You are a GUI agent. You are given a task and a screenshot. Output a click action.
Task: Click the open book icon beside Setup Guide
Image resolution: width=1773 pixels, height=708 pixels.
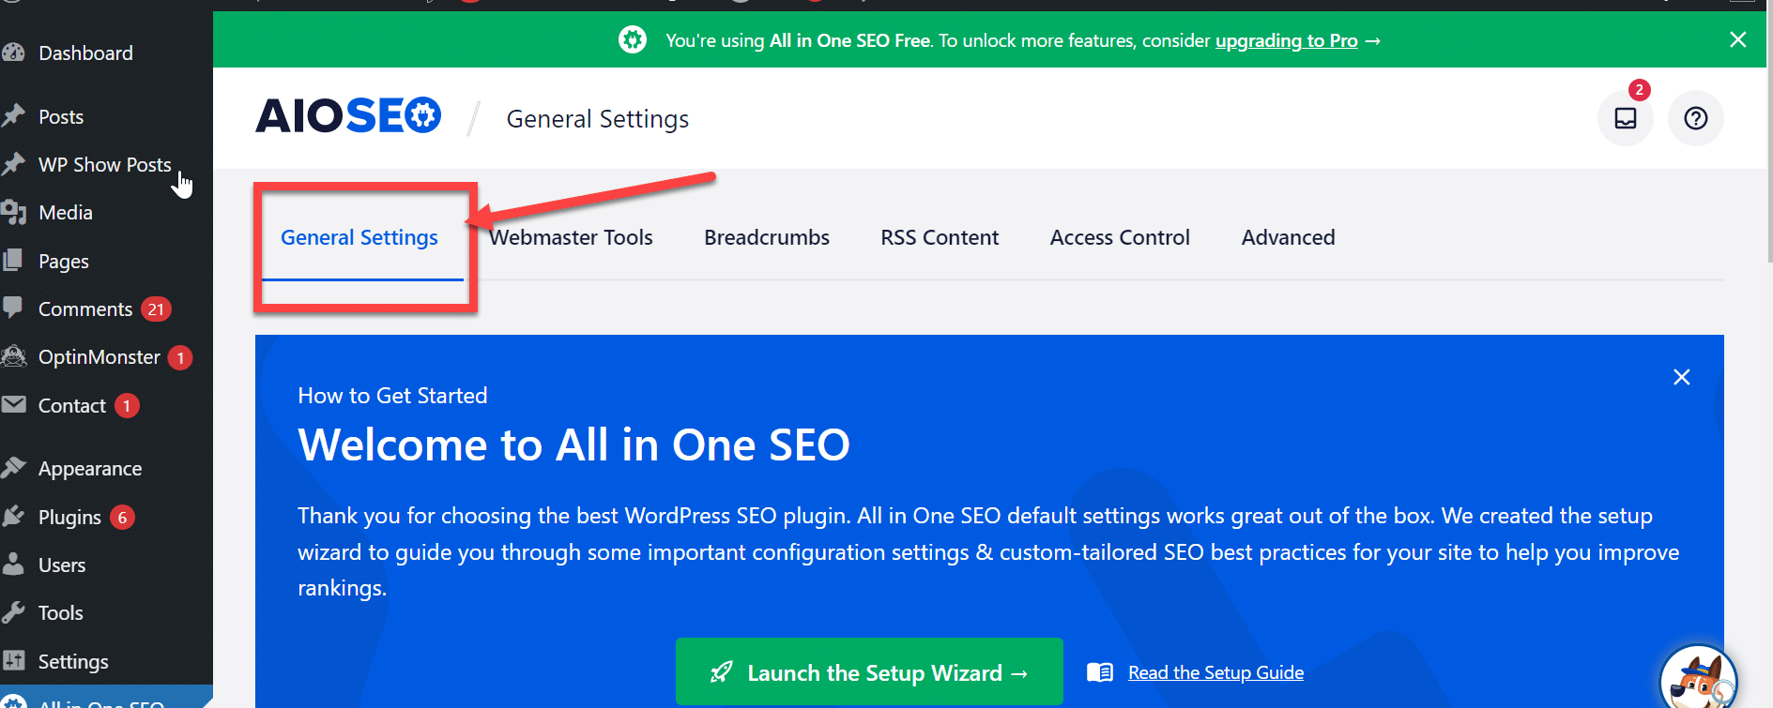[x=1100, y=672]
